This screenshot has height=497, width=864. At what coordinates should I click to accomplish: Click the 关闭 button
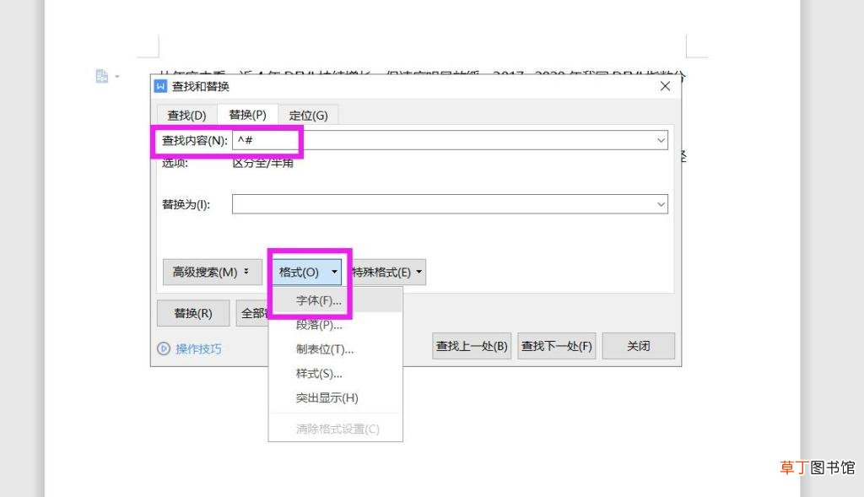(x=639, y=346)
